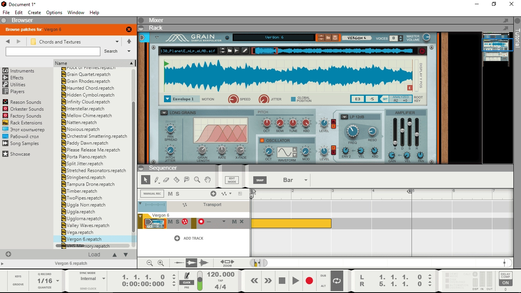
Task: Adjust the SPEED knob in Grain
Action: pyautogui.click(x=233, y=99)
